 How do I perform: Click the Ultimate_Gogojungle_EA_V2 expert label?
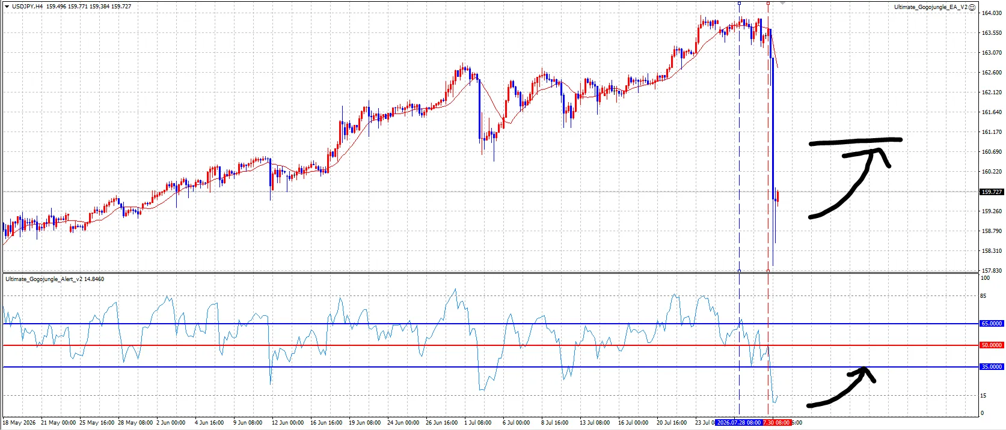click(x=931, y=7)
